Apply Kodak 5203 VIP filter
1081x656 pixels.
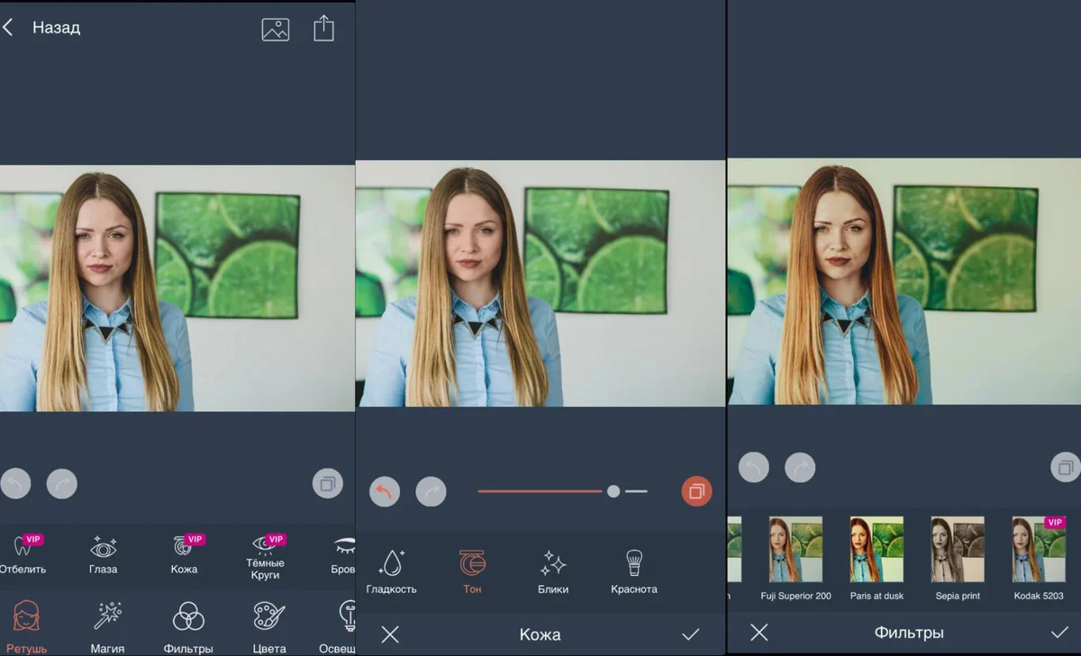click(x=1039, y=558)
